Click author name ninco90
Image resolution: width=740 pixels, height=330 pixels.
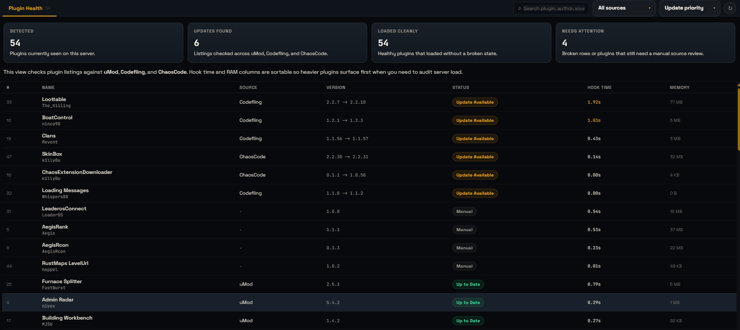point(51,124)
